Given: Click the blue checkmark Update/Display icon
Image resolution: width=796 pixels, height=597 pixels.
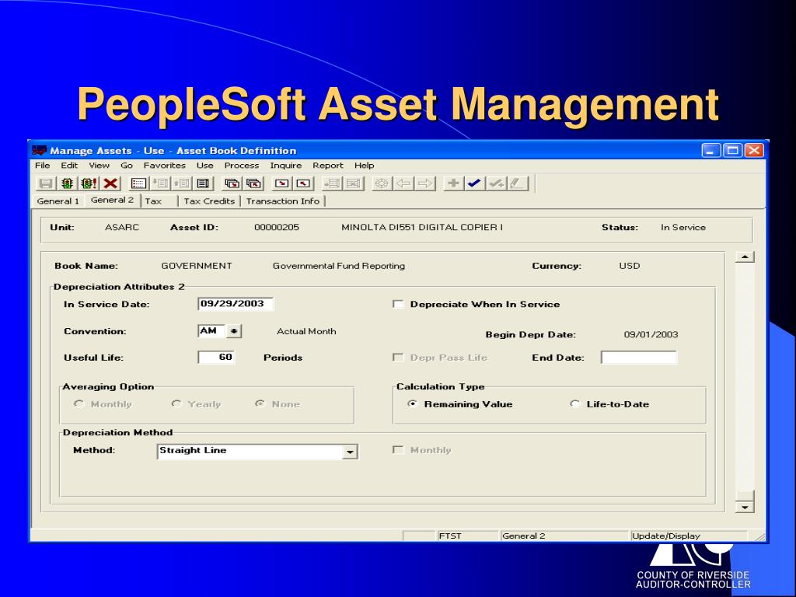Looking at the screenshot, I should (475, 183).
